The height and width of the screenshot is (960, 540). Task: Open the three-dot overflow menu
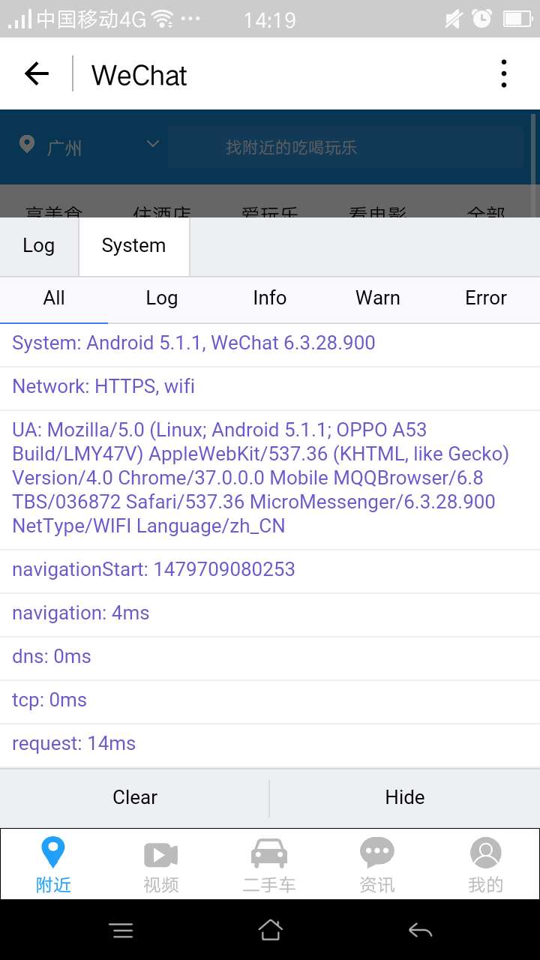pos(504,74)
